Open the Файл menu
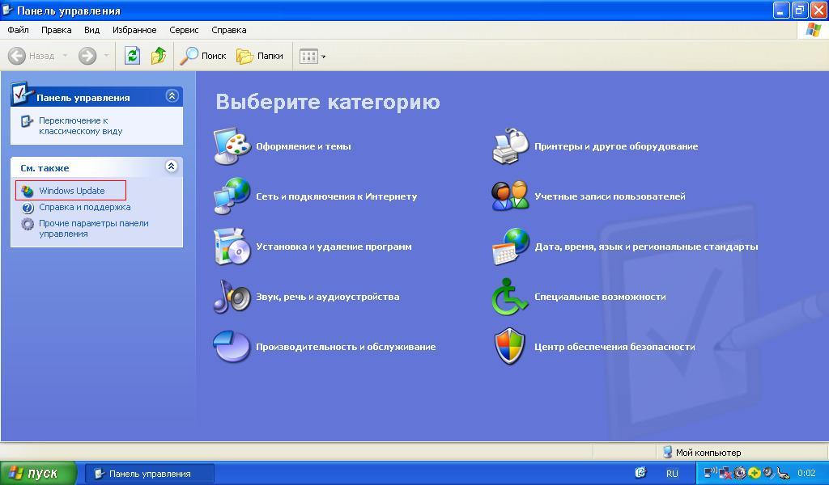Image resolution: width=829 pixels, height=485 pixels. coord(18,30)
